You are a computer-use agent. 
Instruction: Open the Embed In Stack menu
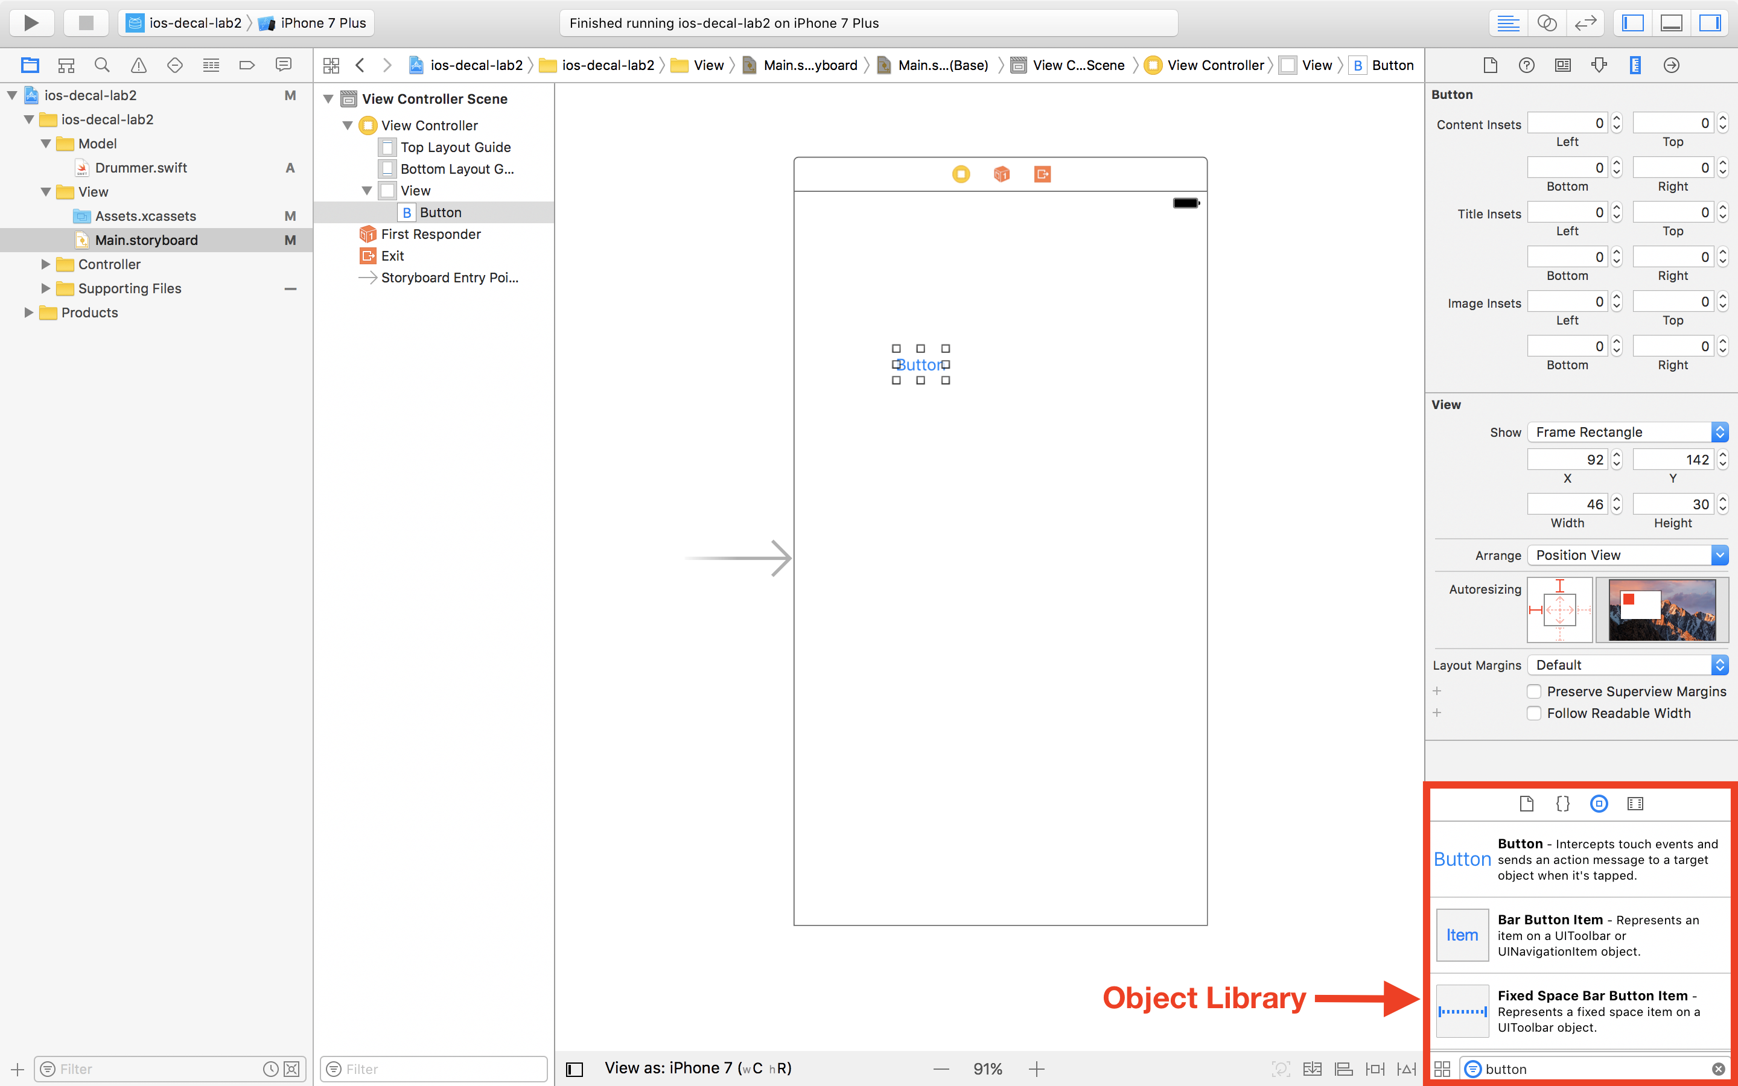(x=1312, y=1069)
